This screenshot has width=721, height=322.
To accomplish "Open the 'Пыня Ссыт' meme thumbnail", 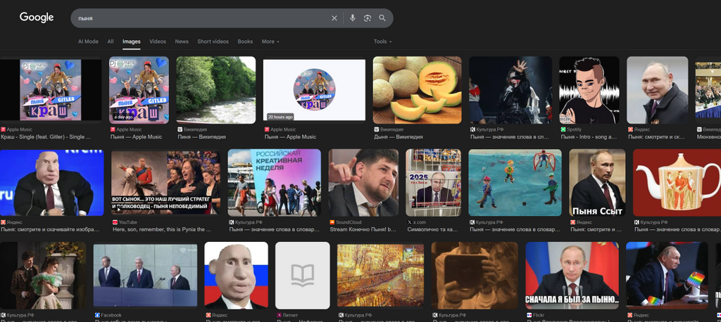I will click(x=597, y=182).
